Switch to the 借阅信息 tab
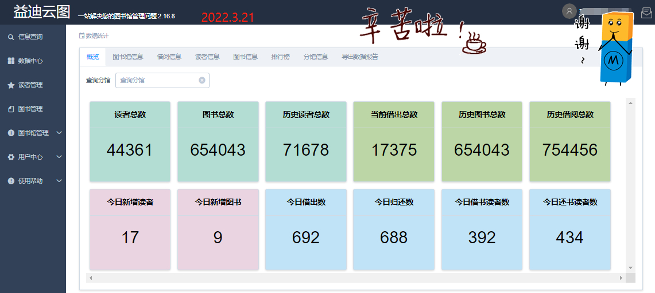The image size is (655, 293). point(169,57)
